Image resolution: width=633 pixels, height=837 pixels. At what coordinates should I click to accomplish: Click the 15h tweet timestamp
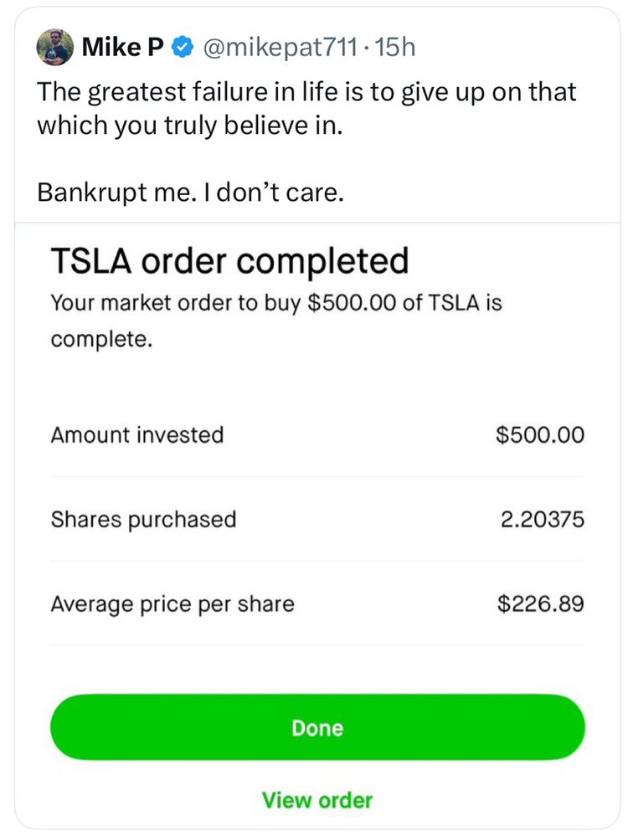(395, 48)
